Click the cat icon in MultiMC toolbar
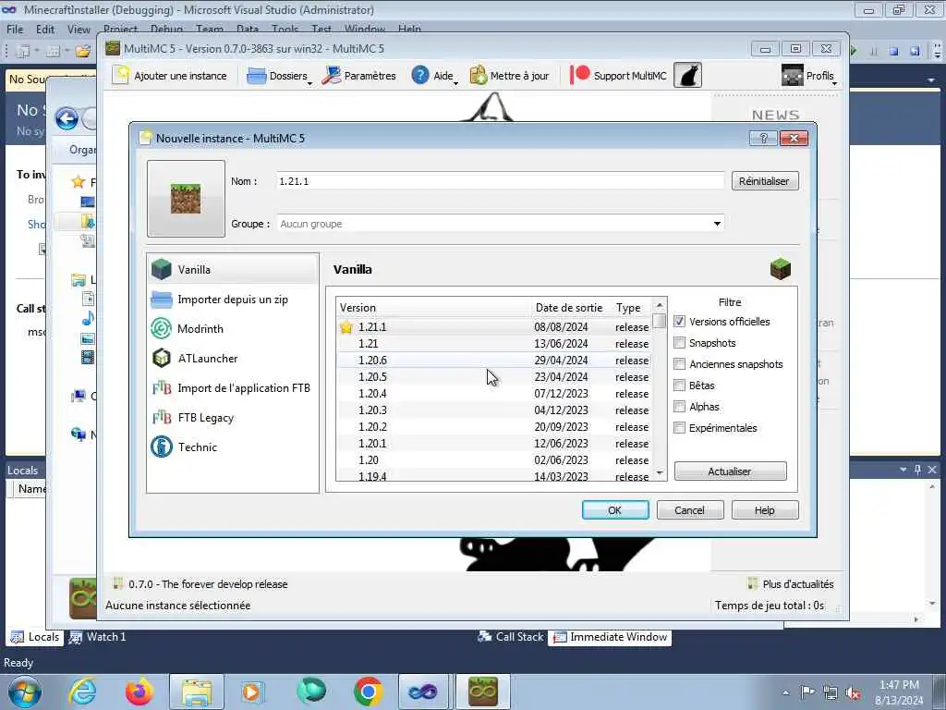Image resolution: width=946 pixels, height=710 pixels. [687, 76]
